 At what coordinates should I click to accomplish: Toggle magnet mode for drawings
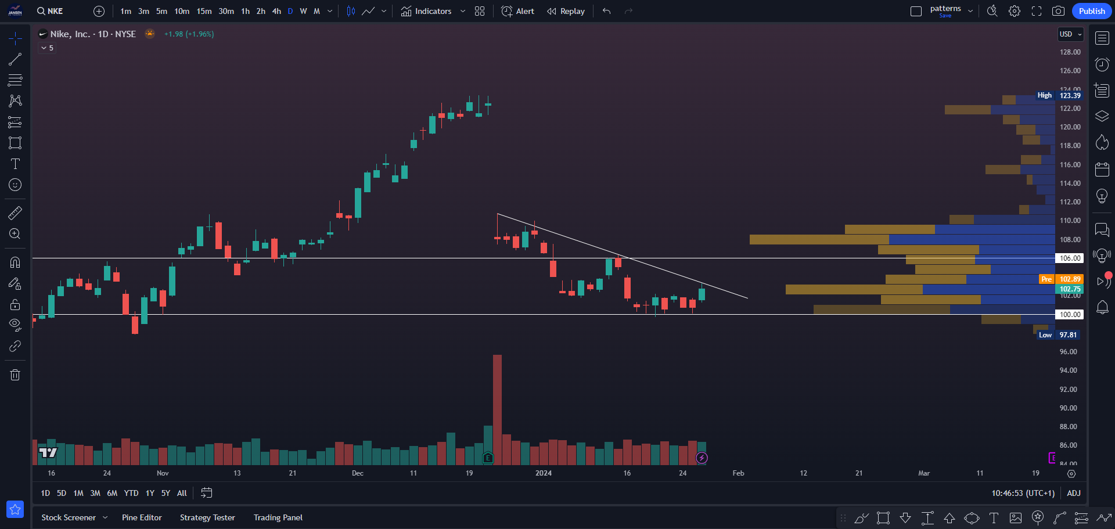coord(15,262)
